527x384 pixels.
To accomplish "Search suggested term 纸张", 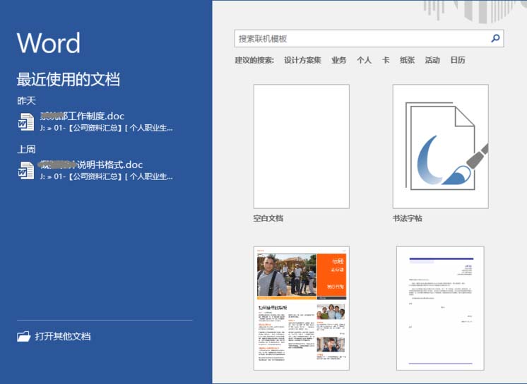I will pyautogui.click(x=407, y=60).
